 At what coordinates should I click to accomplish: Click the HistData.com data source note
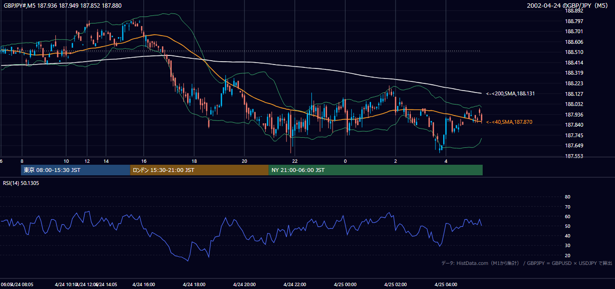pos(527,263)
